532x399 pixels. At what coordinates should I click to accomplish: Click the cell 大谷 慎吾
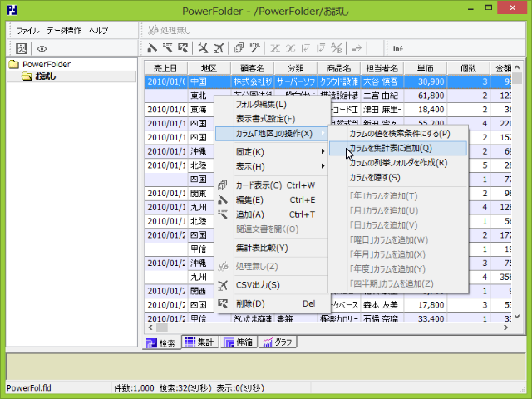coord(382,81)
